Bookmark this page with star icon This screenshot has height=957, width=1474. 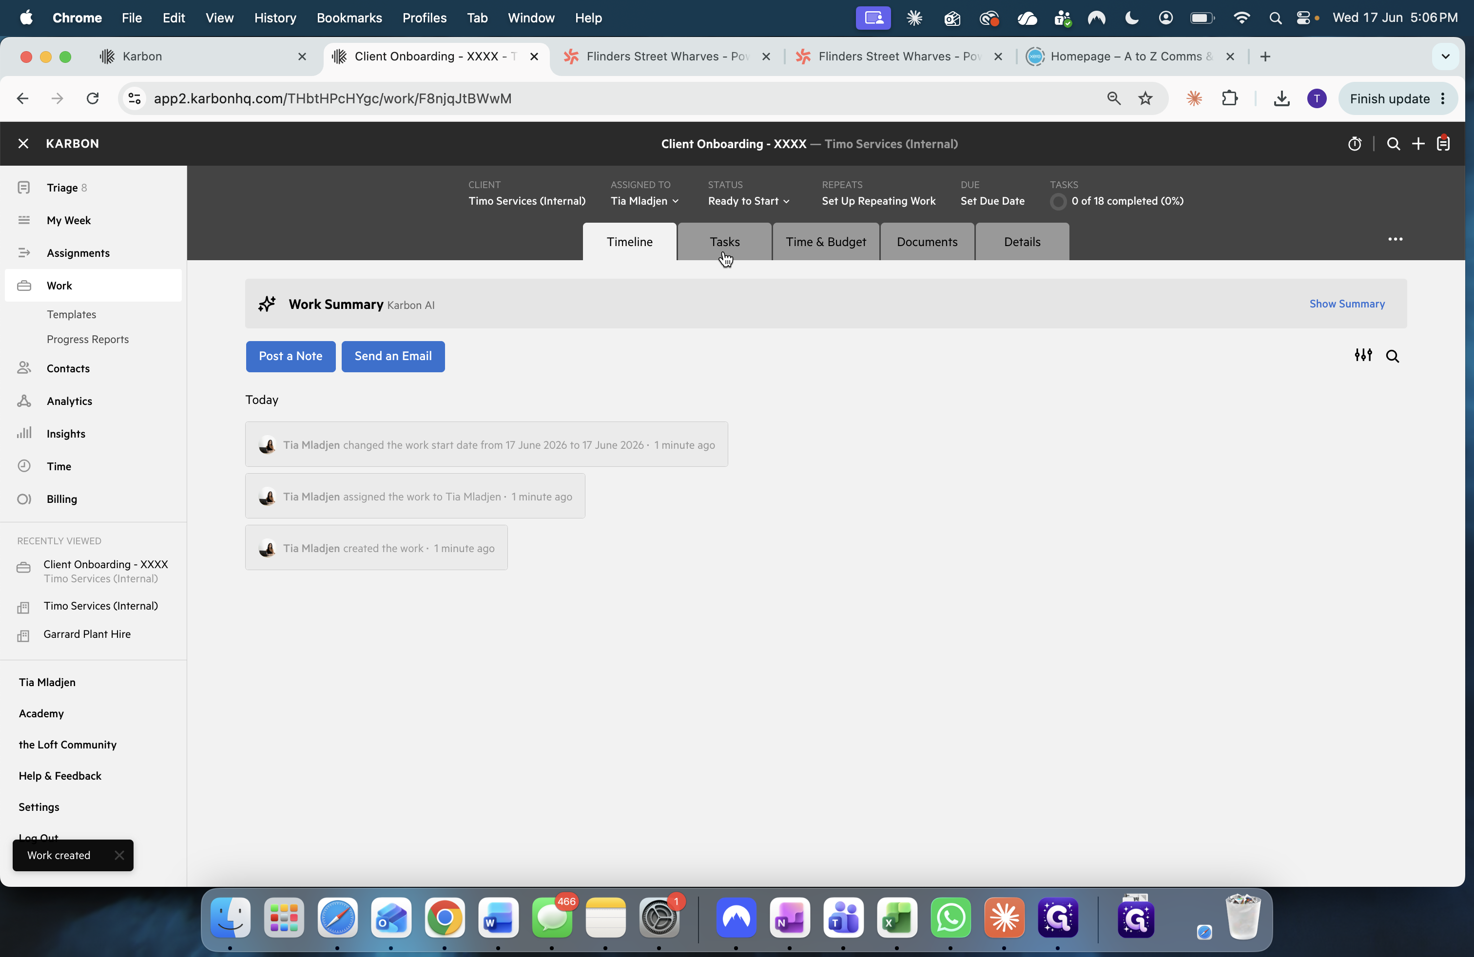click(1146, 98)
